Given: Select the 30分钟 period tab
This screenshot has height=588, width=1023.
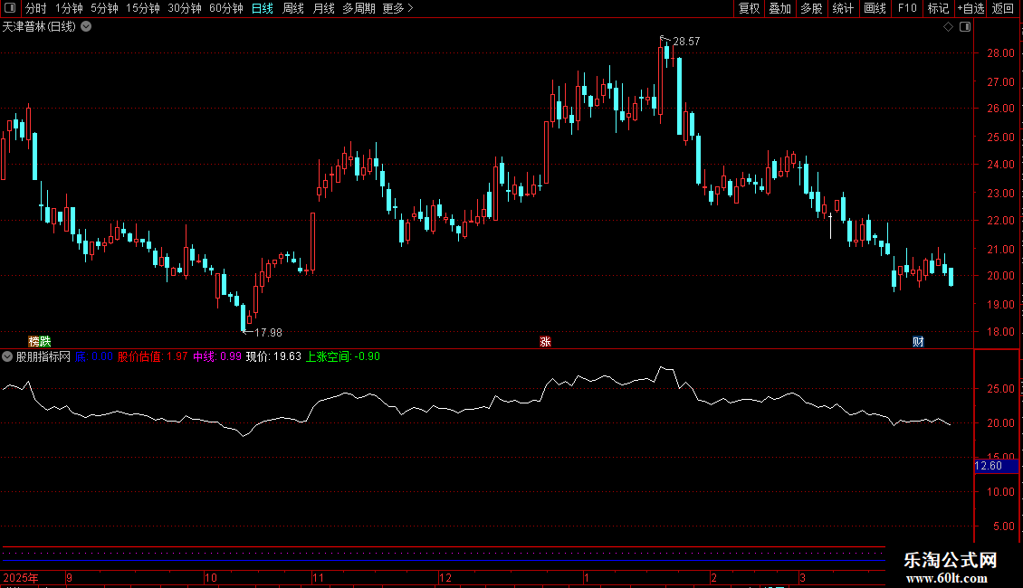Looking at the screenshot, I should click(x=185, y=8).
